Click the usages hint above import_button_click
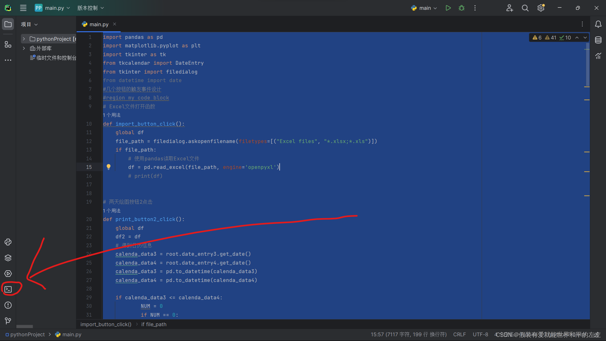This screenshot has width=606, height=341. pos(112,115)
